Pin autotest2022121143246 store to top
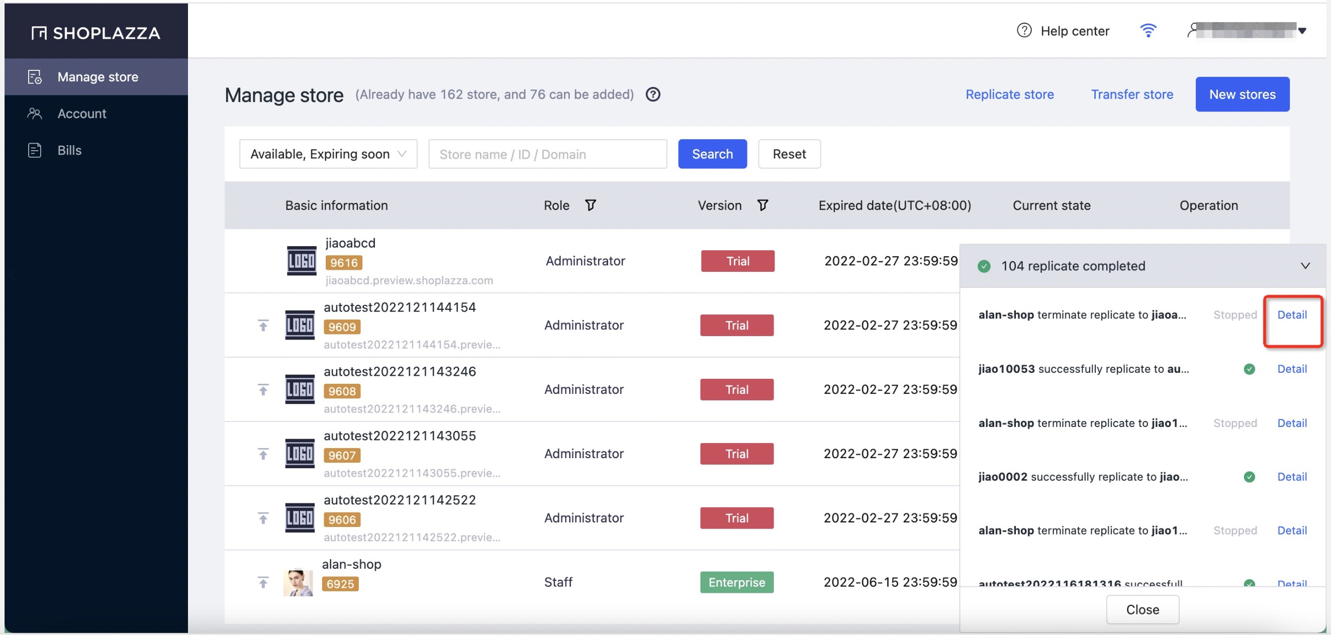Image resolution: width=1331 pixels, height=635 pixels. tap(263, 389)
